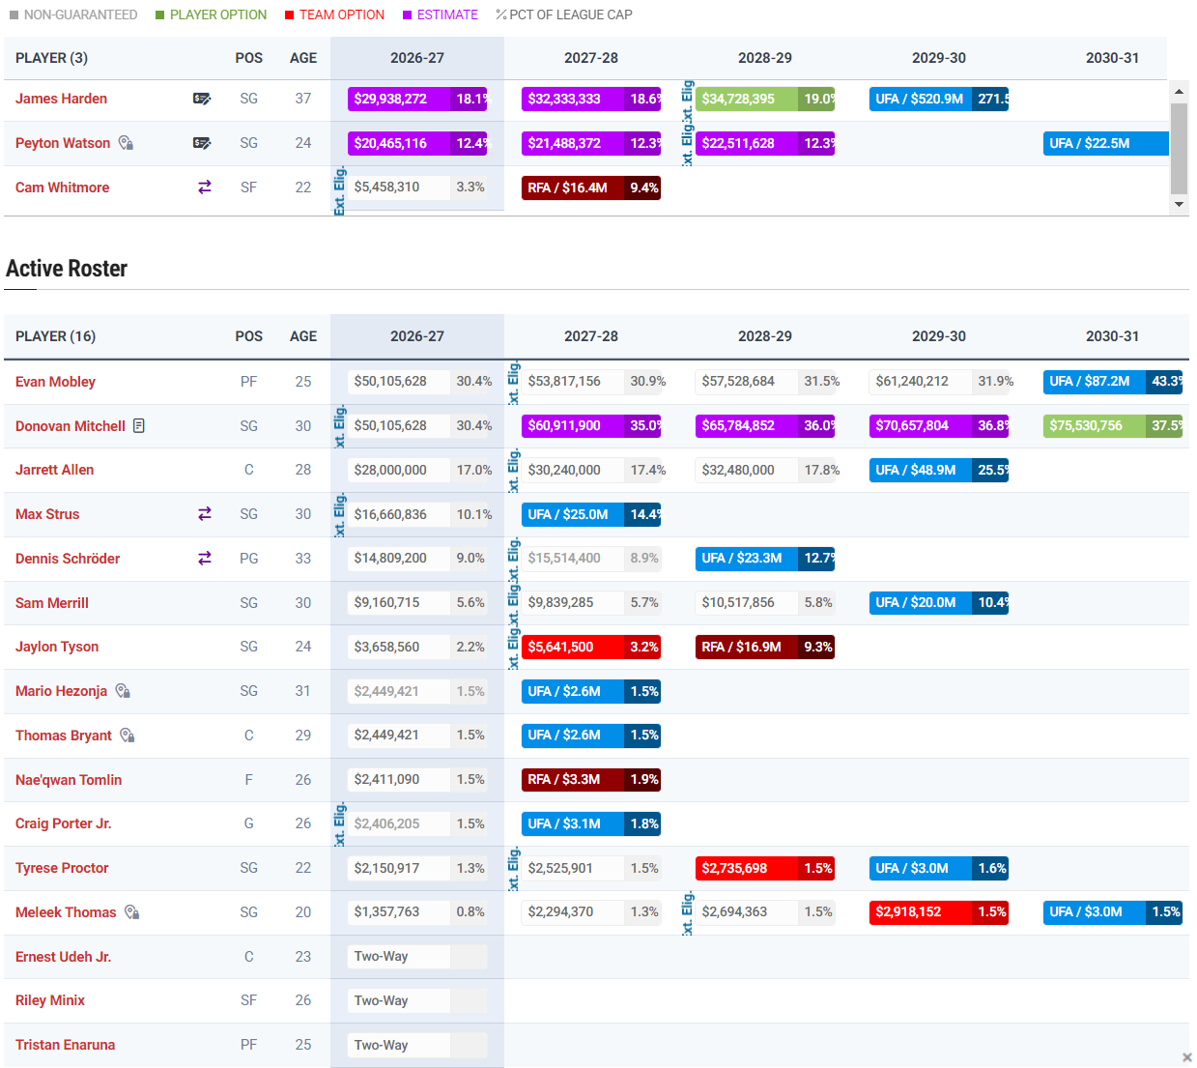Click Jarrett Allen's $28,000,000 salary cell
The image size is (1197, 1068).
(417, 470)
